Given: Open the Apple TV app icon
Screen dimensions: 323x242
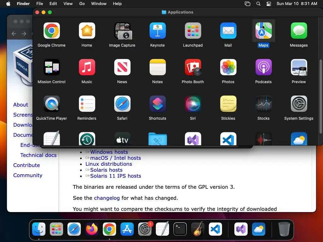Looking at the screenshot, I should point(122,139).
